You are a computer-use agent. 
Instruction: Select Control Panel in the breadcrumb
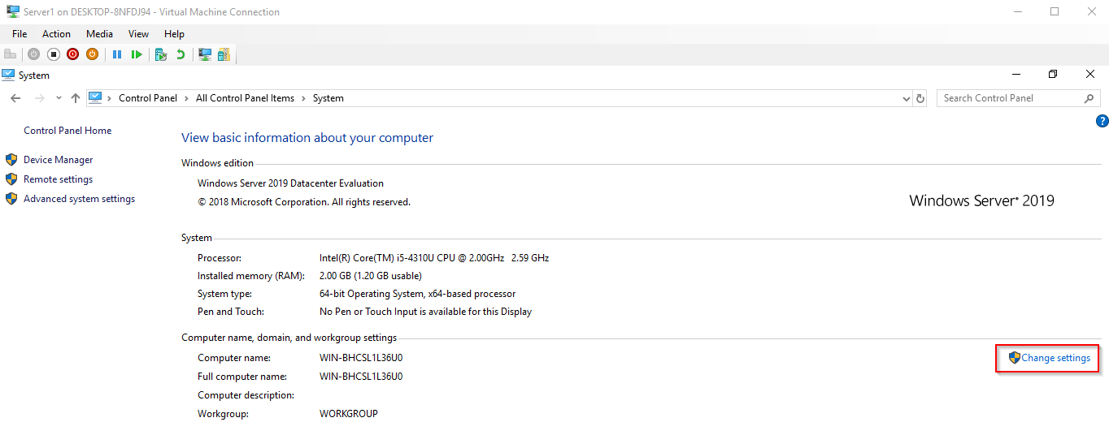point(148,98)
